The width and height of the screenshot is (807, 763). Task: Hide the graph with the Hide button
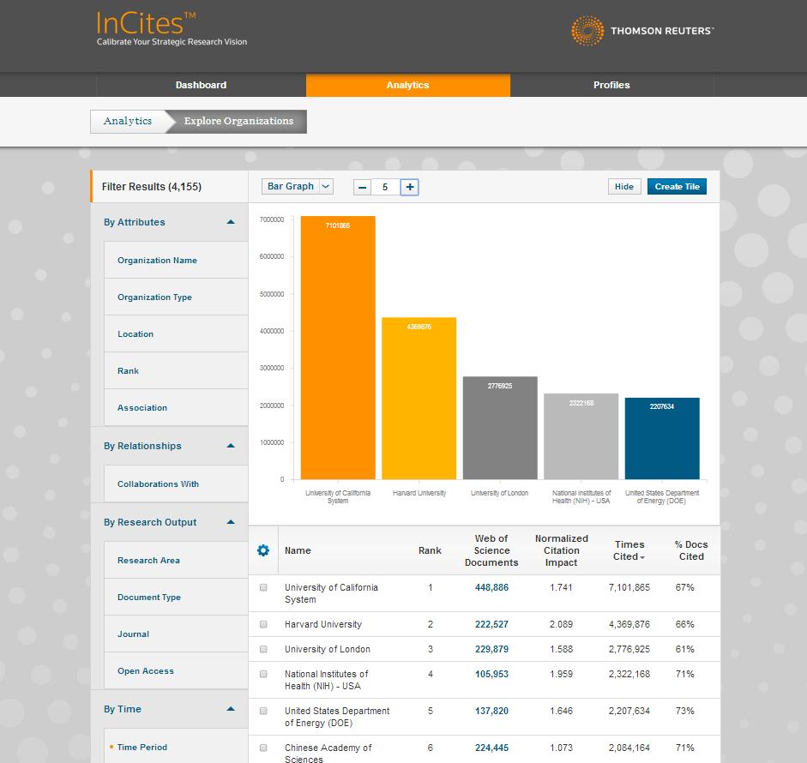[x=624, y=187]
